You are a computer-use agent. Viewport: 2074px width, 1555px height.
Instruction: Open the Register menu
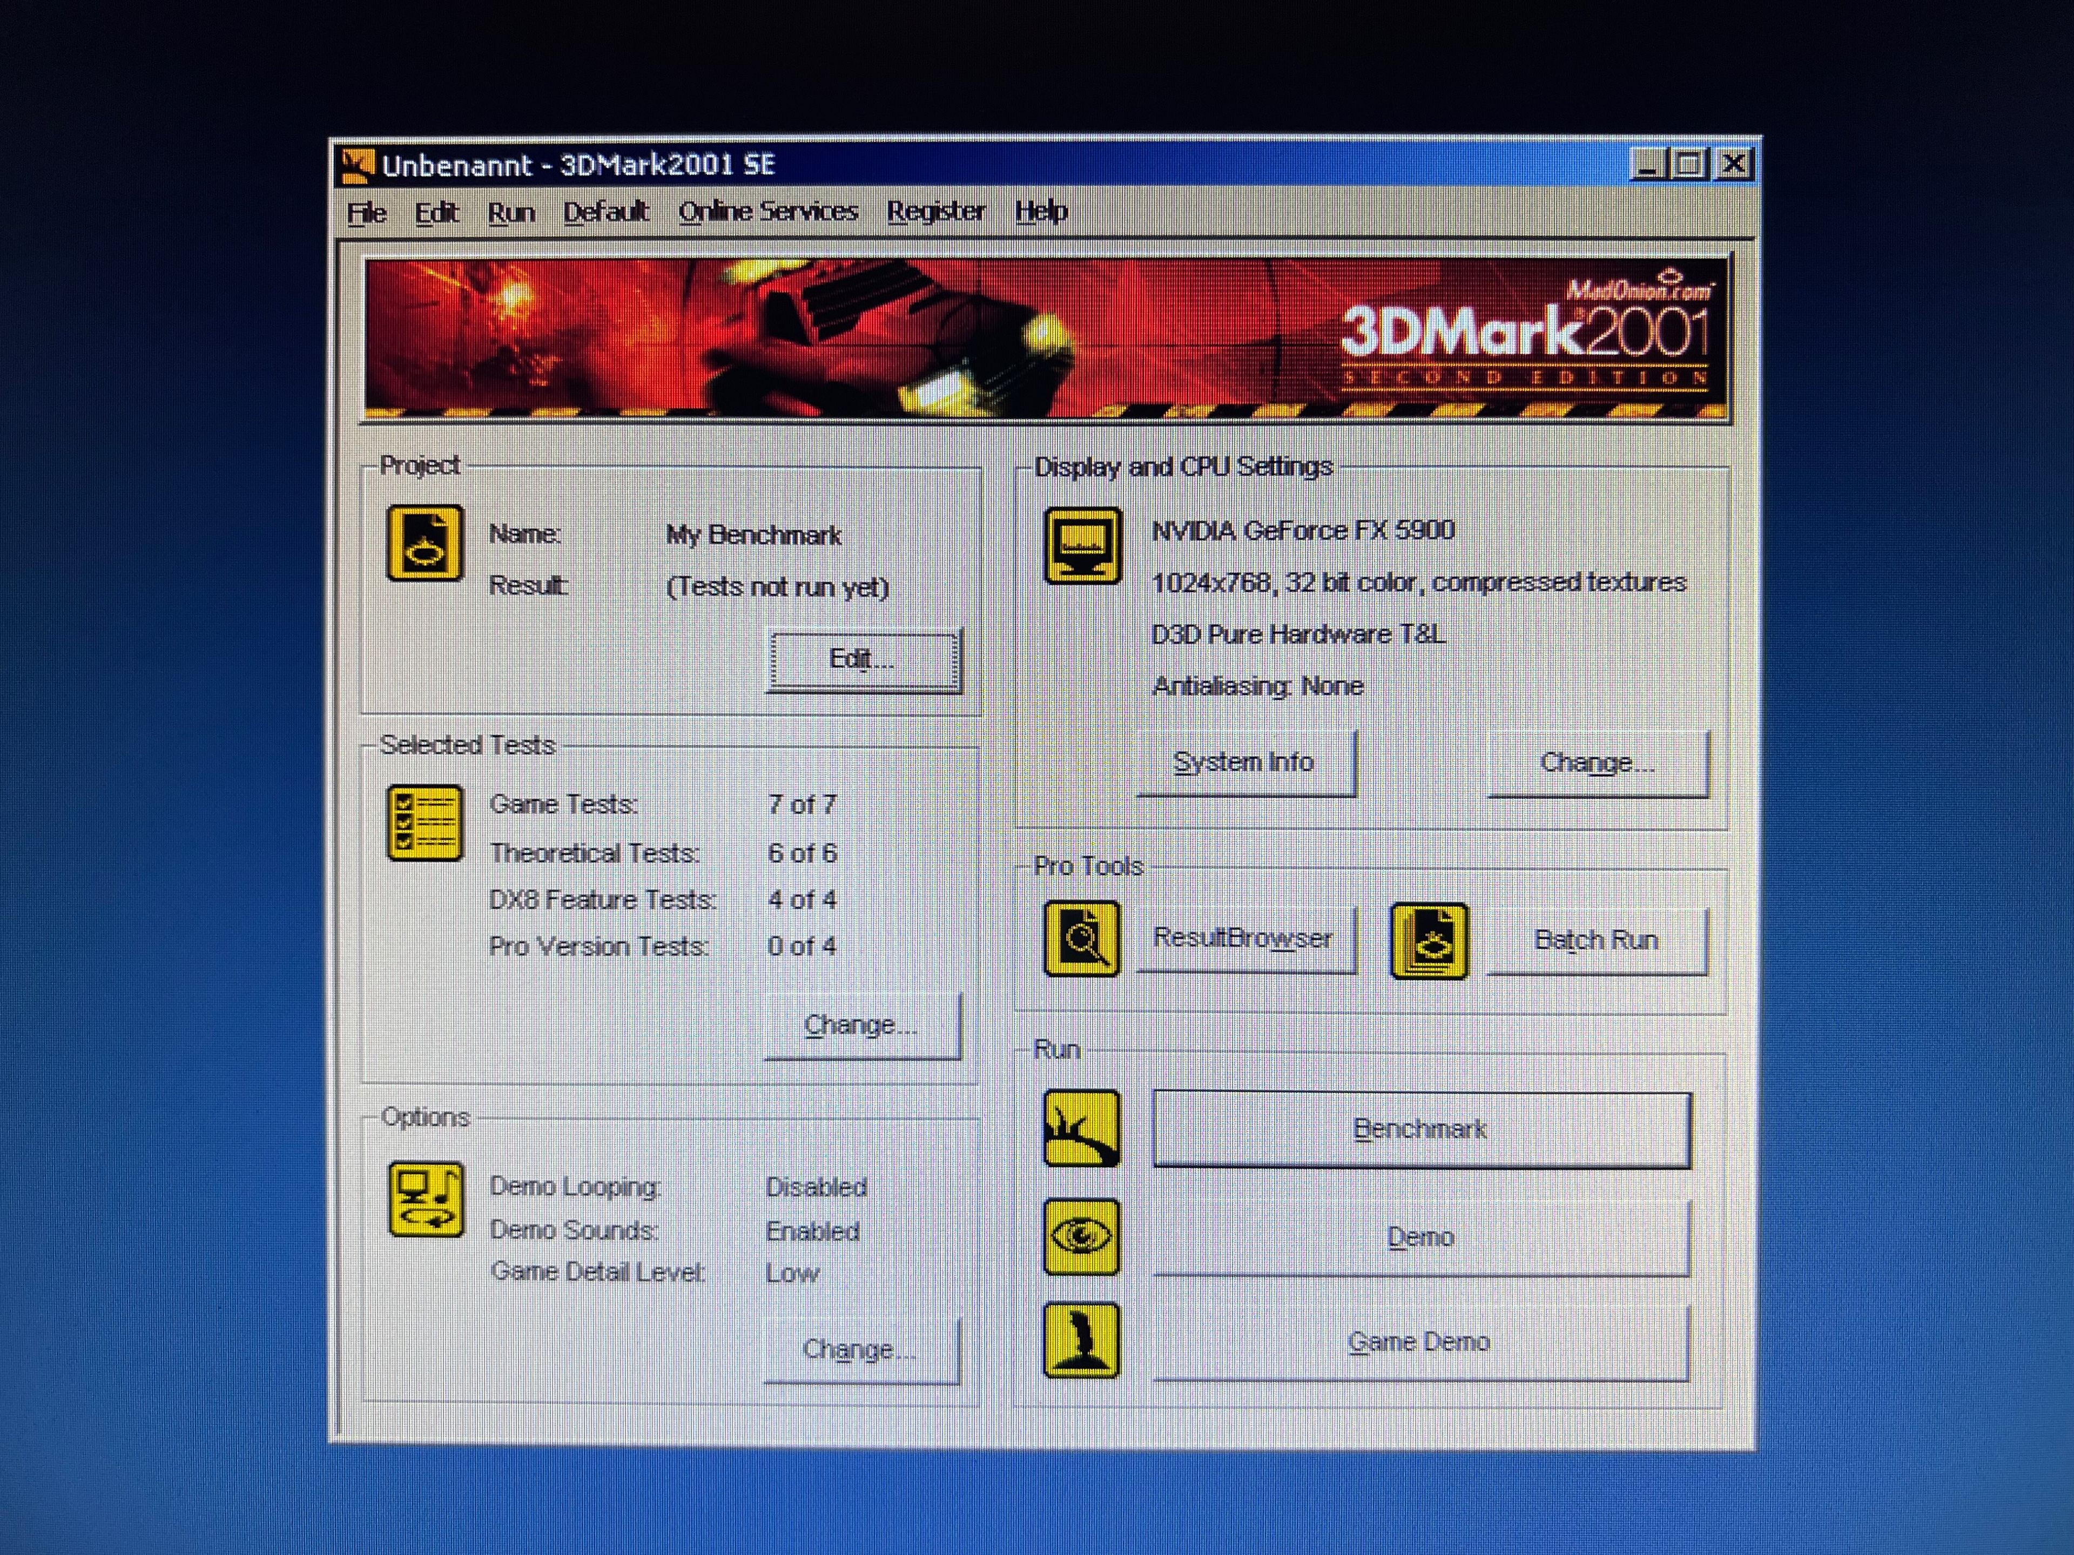coord(936,212)
